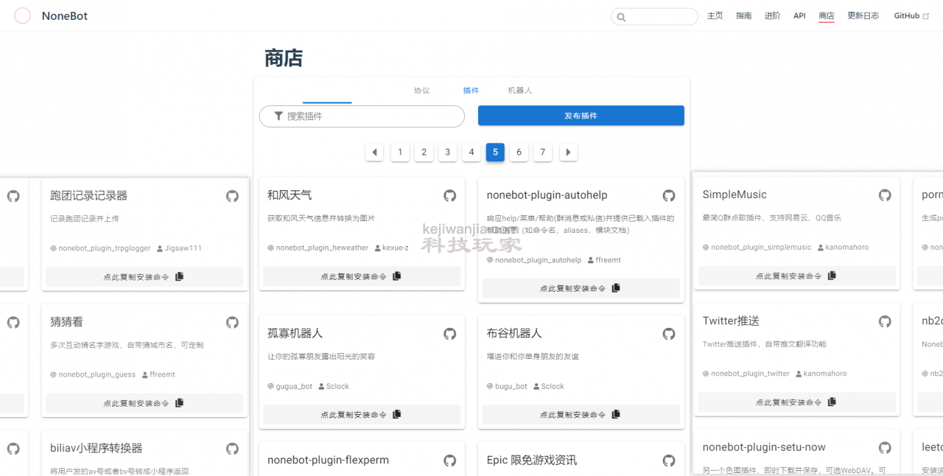943x476 pixels.
Task: Go to previous page arrow in pagination
Action: (x=375, y=153)
